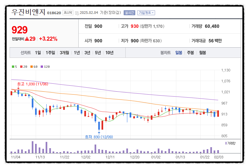The height and width of the screenshot is (168, 249).
Task: Click the change rate +3.22%
Action: 48,39
